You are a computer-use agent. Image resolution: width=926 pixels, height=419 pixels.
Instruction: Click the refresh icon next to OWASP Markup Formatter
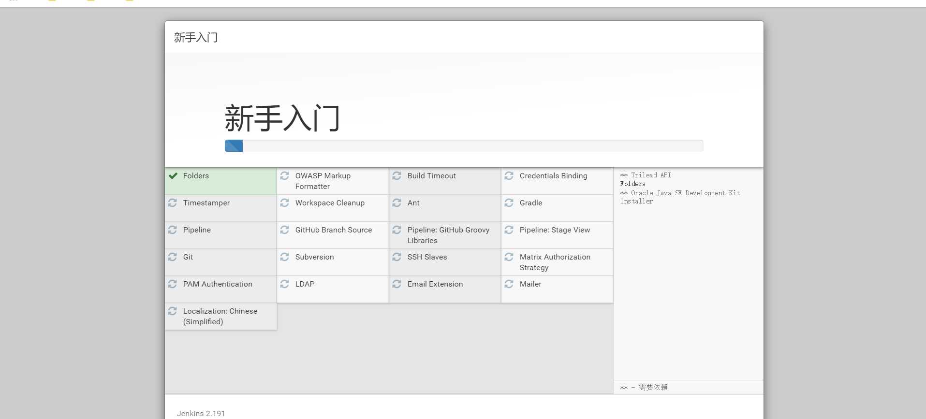coord(285,176)
